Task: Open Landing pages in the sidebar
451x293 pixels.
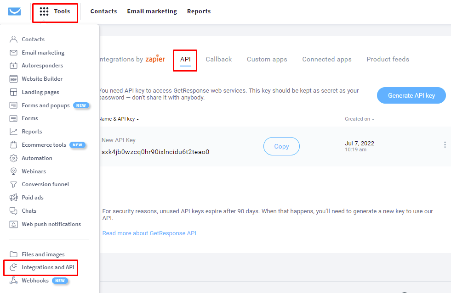Action: (x=40, y=92)
